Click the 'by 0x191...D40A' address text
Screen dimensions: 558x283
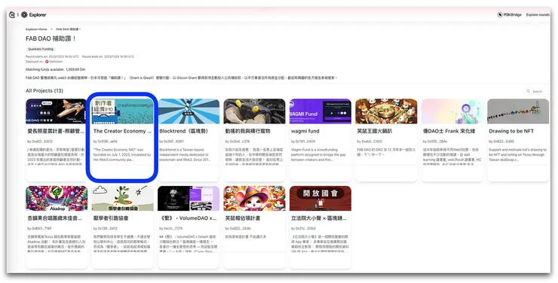coord(303,141)
